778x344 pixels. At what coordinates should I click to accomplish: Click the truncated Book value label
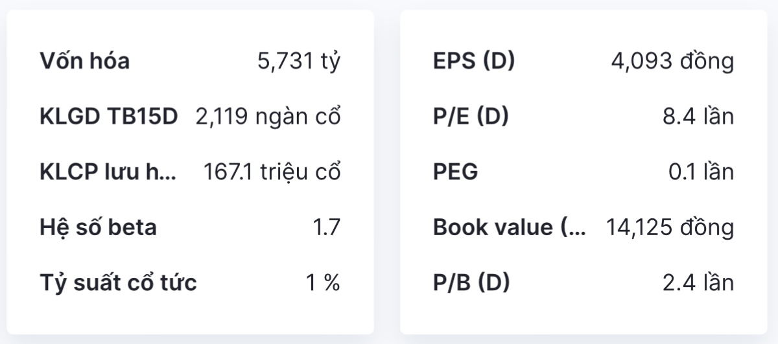(x=509, y=228)
